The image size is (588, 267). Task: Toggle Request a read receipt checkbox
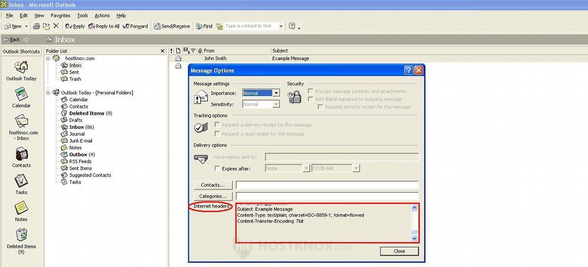[217, 134]
